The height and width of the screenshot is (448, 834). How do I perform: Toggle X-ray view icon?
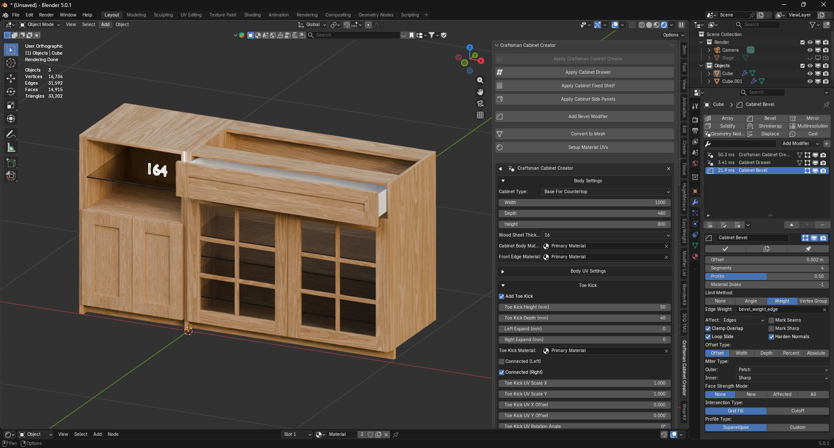click(632, 25)
